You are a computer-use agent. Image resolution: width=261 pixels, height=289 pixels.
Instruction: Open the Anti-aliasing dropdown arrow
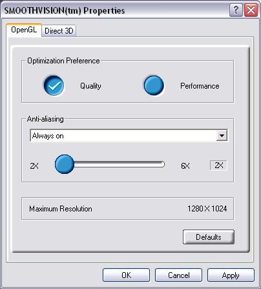[x=222, y=136]
